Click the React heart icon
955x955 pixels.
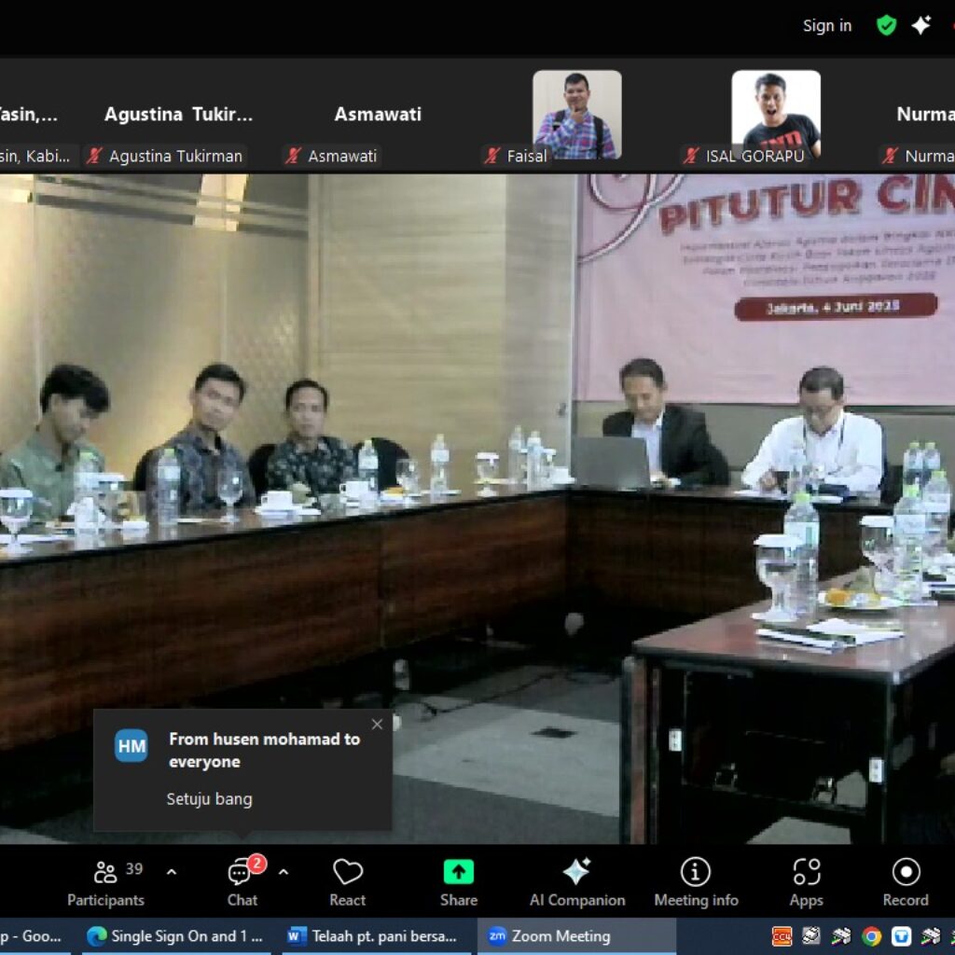(347, 882)
